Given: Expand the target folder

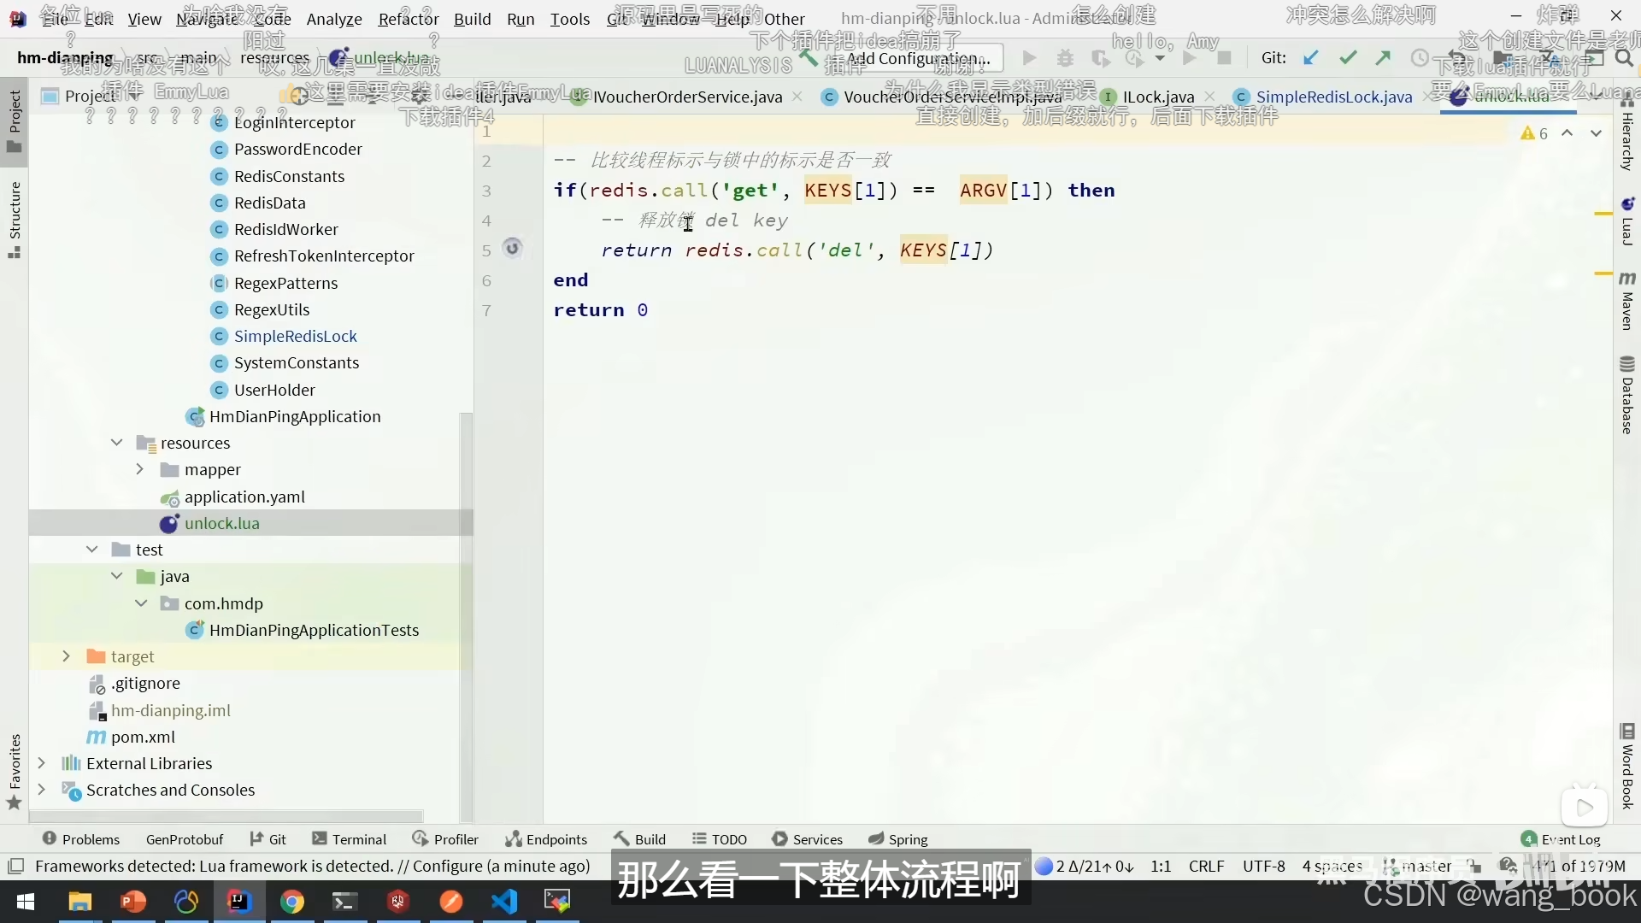Looking at the screenshot, I should 67,656.
